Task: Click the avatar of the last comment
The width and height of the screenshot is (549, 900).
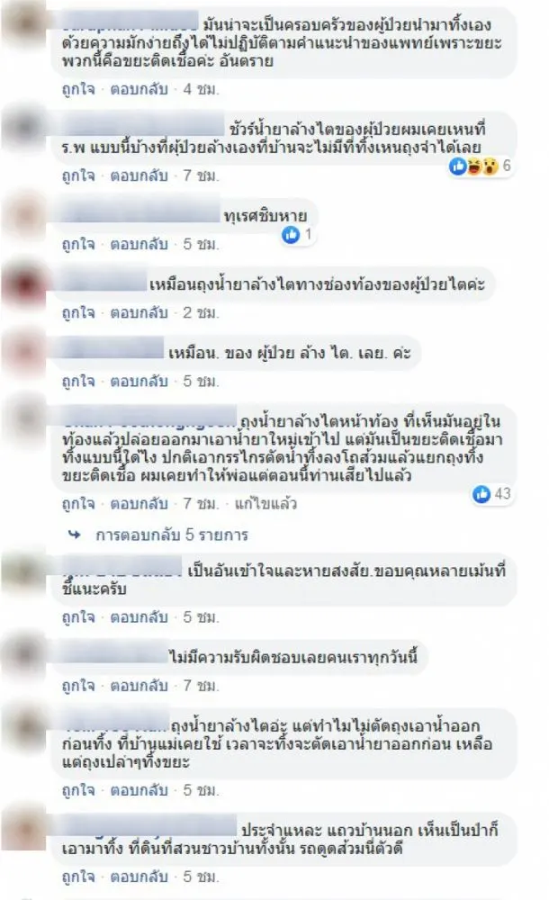Action: [x=23, y=828]
